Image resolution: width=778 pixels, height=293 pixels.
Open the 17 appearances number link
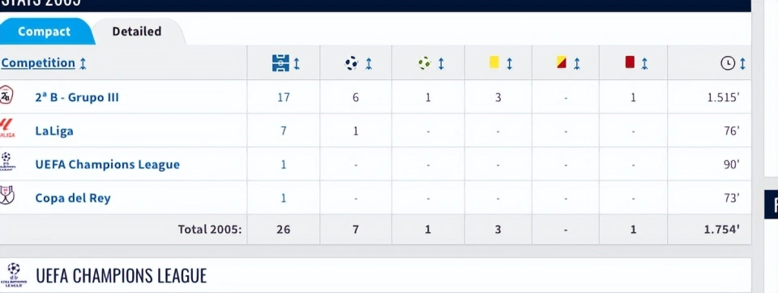pos(284,97)
